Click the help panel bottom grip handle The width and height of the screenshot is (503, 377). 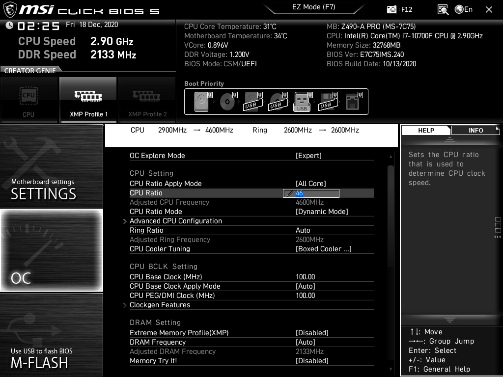coord(450,320)
